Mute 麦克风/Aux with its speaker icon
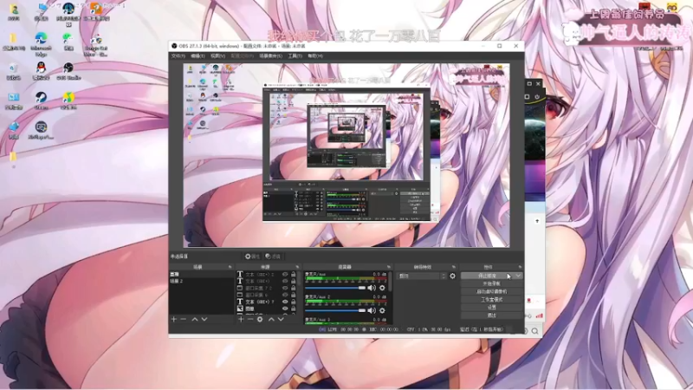Screen dimensions: 693x390 372,288
